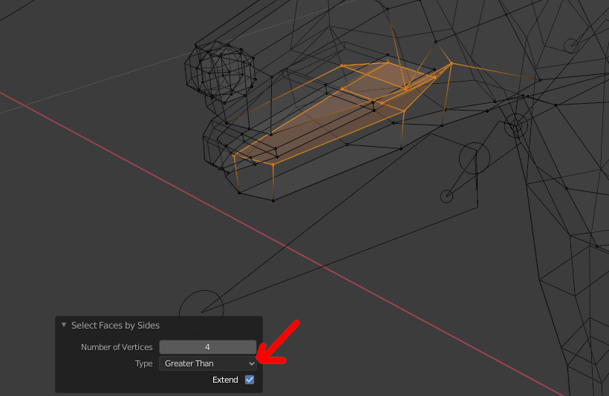609x396 pixels.
Task: Click the smallest bone circle at the bone tip
Action: pyautogui.click(x=446, y=197)
